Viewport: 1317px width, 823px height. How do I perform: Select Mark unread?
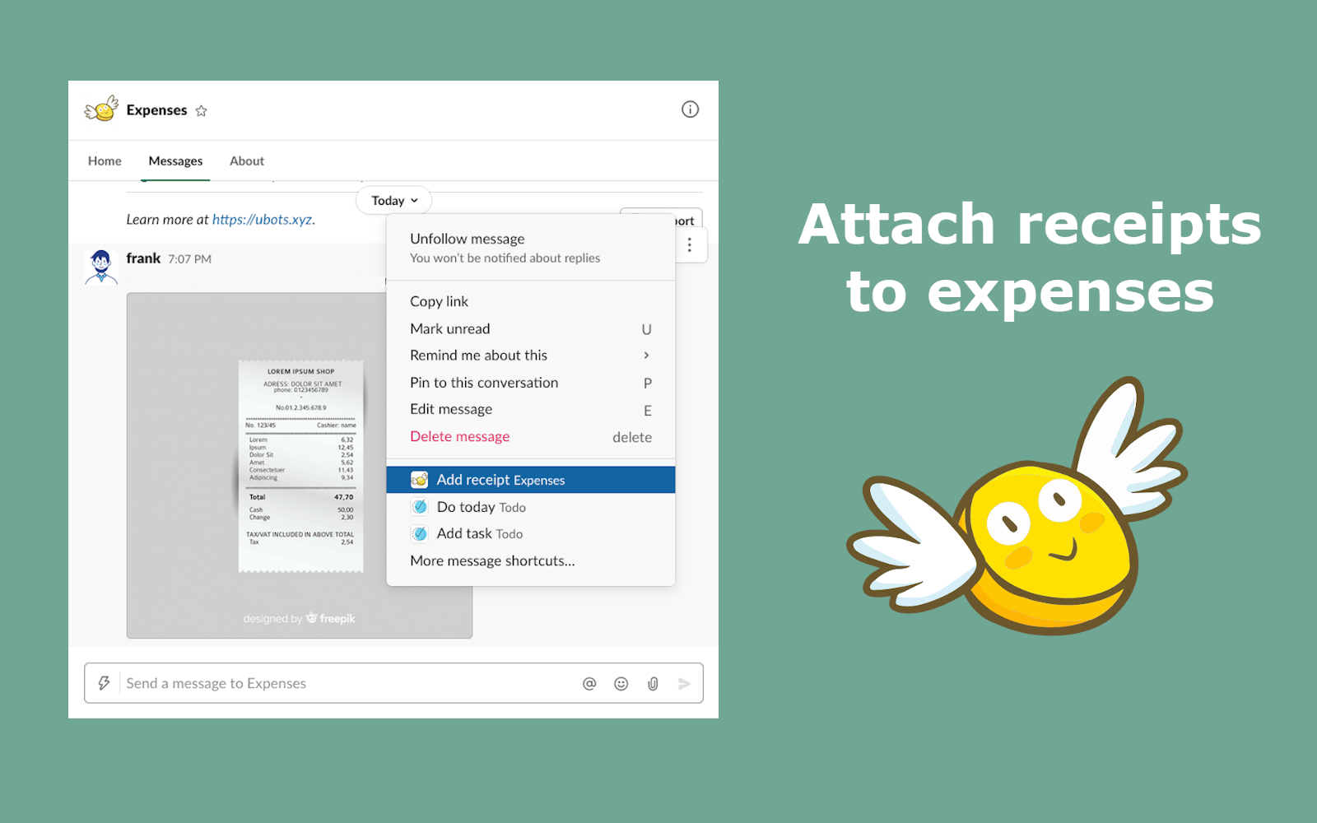(531, 328)
